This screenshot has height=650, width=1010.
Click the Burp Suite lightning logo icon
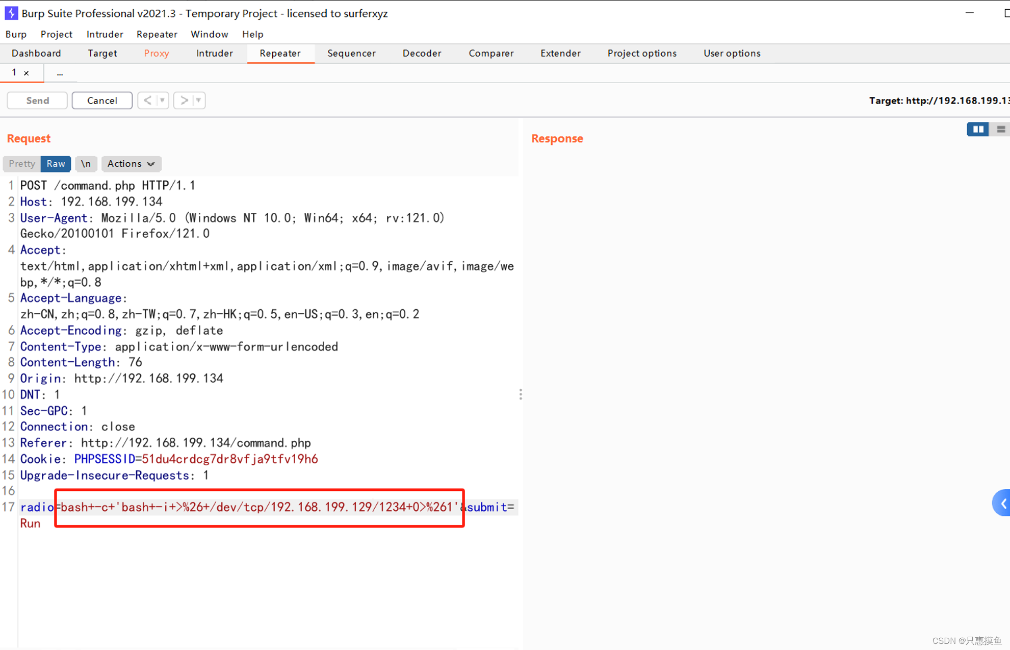point(11,13)
